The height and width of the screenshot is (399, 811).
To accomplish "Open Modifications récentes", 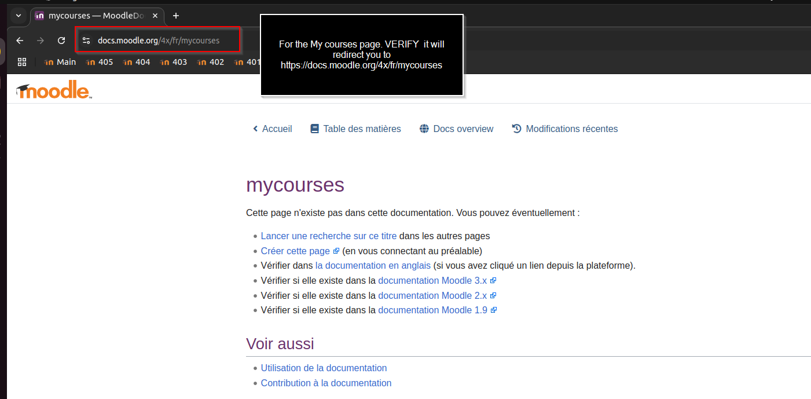I will (565, 129).
